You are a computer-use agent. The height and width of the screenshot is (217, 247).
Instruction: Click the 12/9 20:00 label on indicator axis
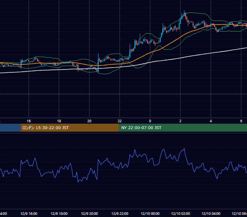pos(89,214)
